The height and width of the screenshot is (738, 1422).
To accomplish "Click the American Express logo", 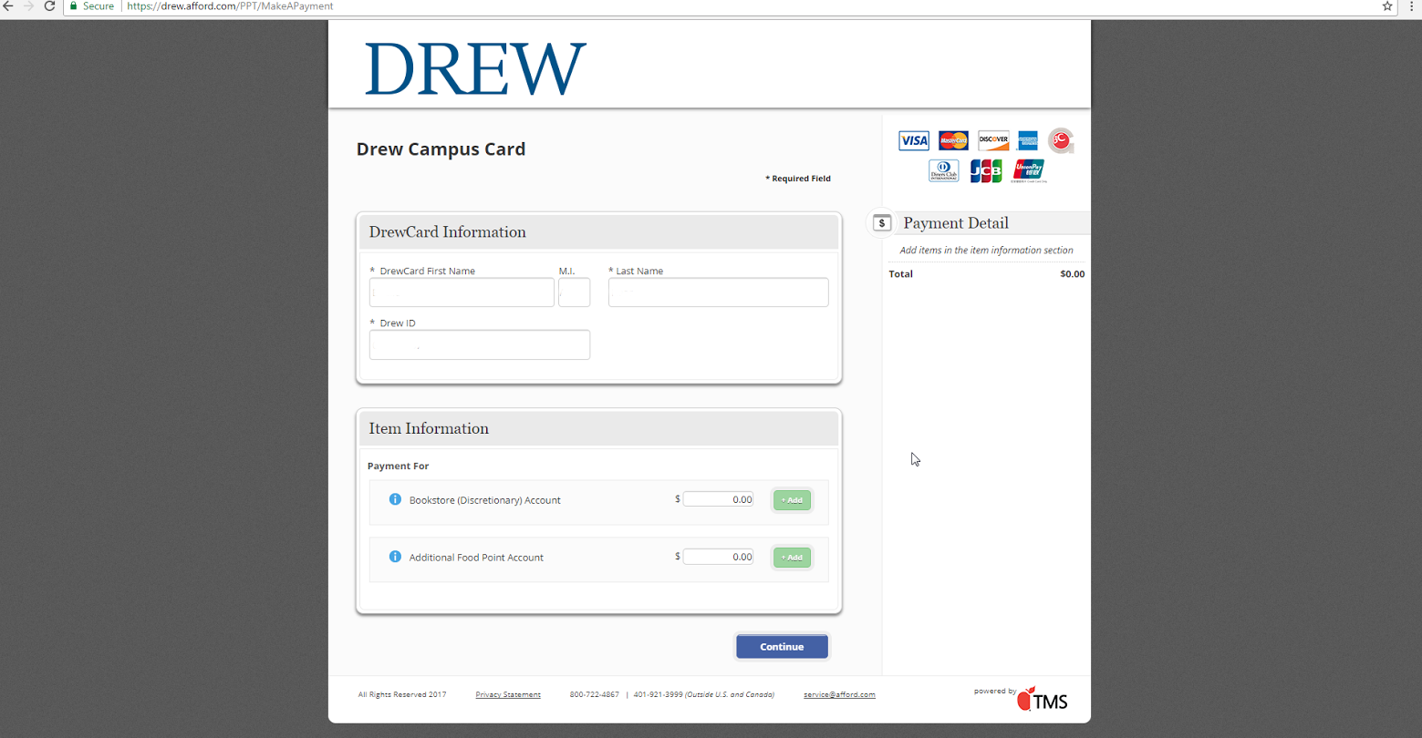I will point(1028,140).
